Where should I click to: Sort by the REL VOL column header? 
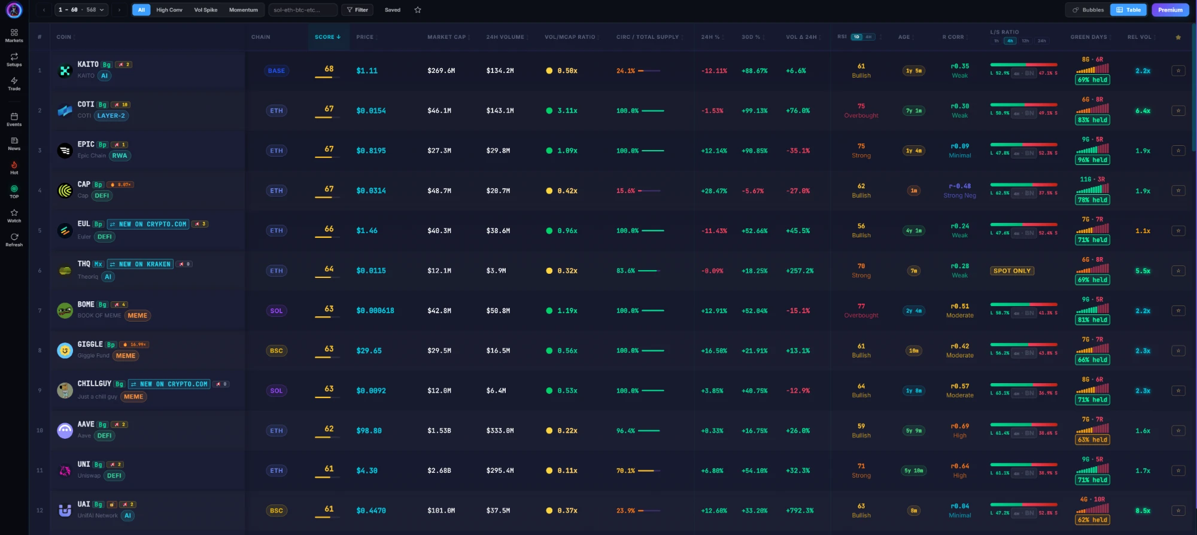(x=1140, y=37)
